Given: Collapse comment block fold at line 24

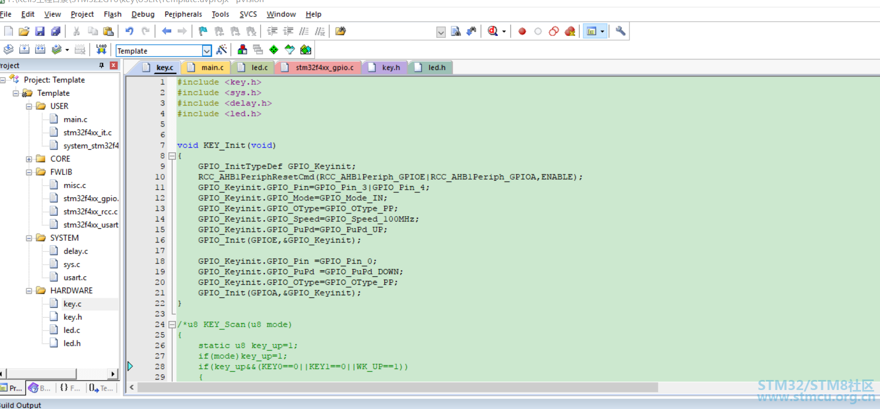Looking at the screenshot, I should [x=172, y=325].
